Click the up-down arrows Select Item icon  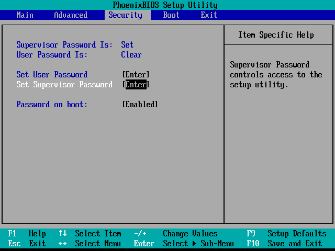coord(63,233)
